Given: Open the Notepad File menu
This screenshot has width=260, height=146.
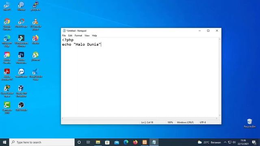Looking at the screenshot, I should (x=64, y=36).
